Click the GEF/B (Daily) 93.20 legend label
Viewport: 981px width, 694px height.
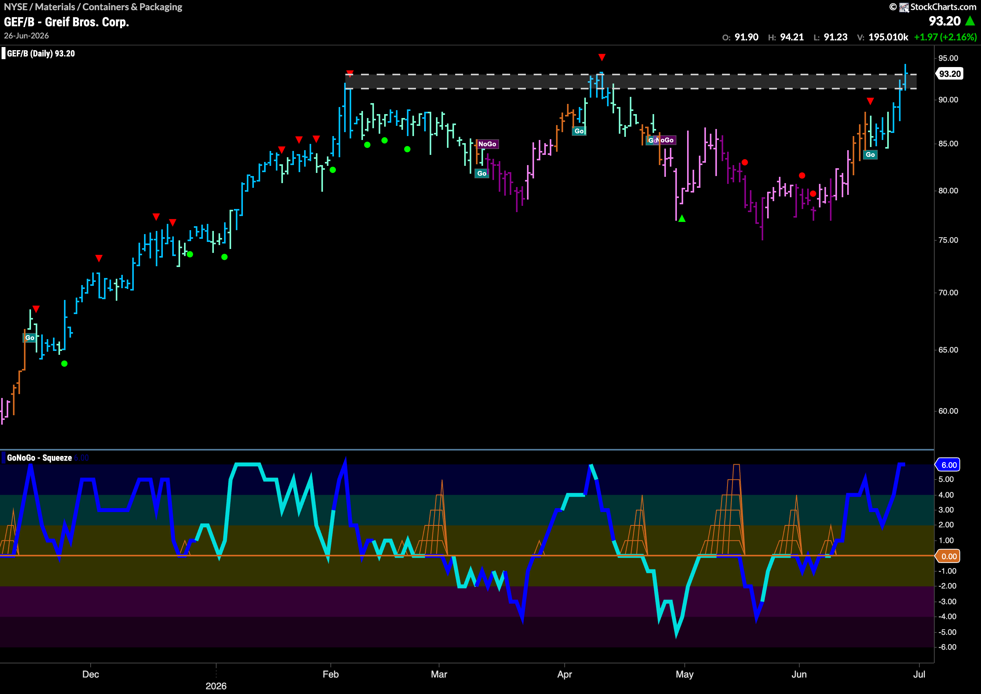point(41,53)
